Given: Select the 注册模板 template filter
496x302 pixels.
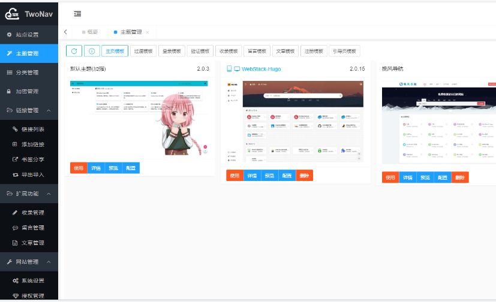Looking at the screenshot, I should click(314, 51).
